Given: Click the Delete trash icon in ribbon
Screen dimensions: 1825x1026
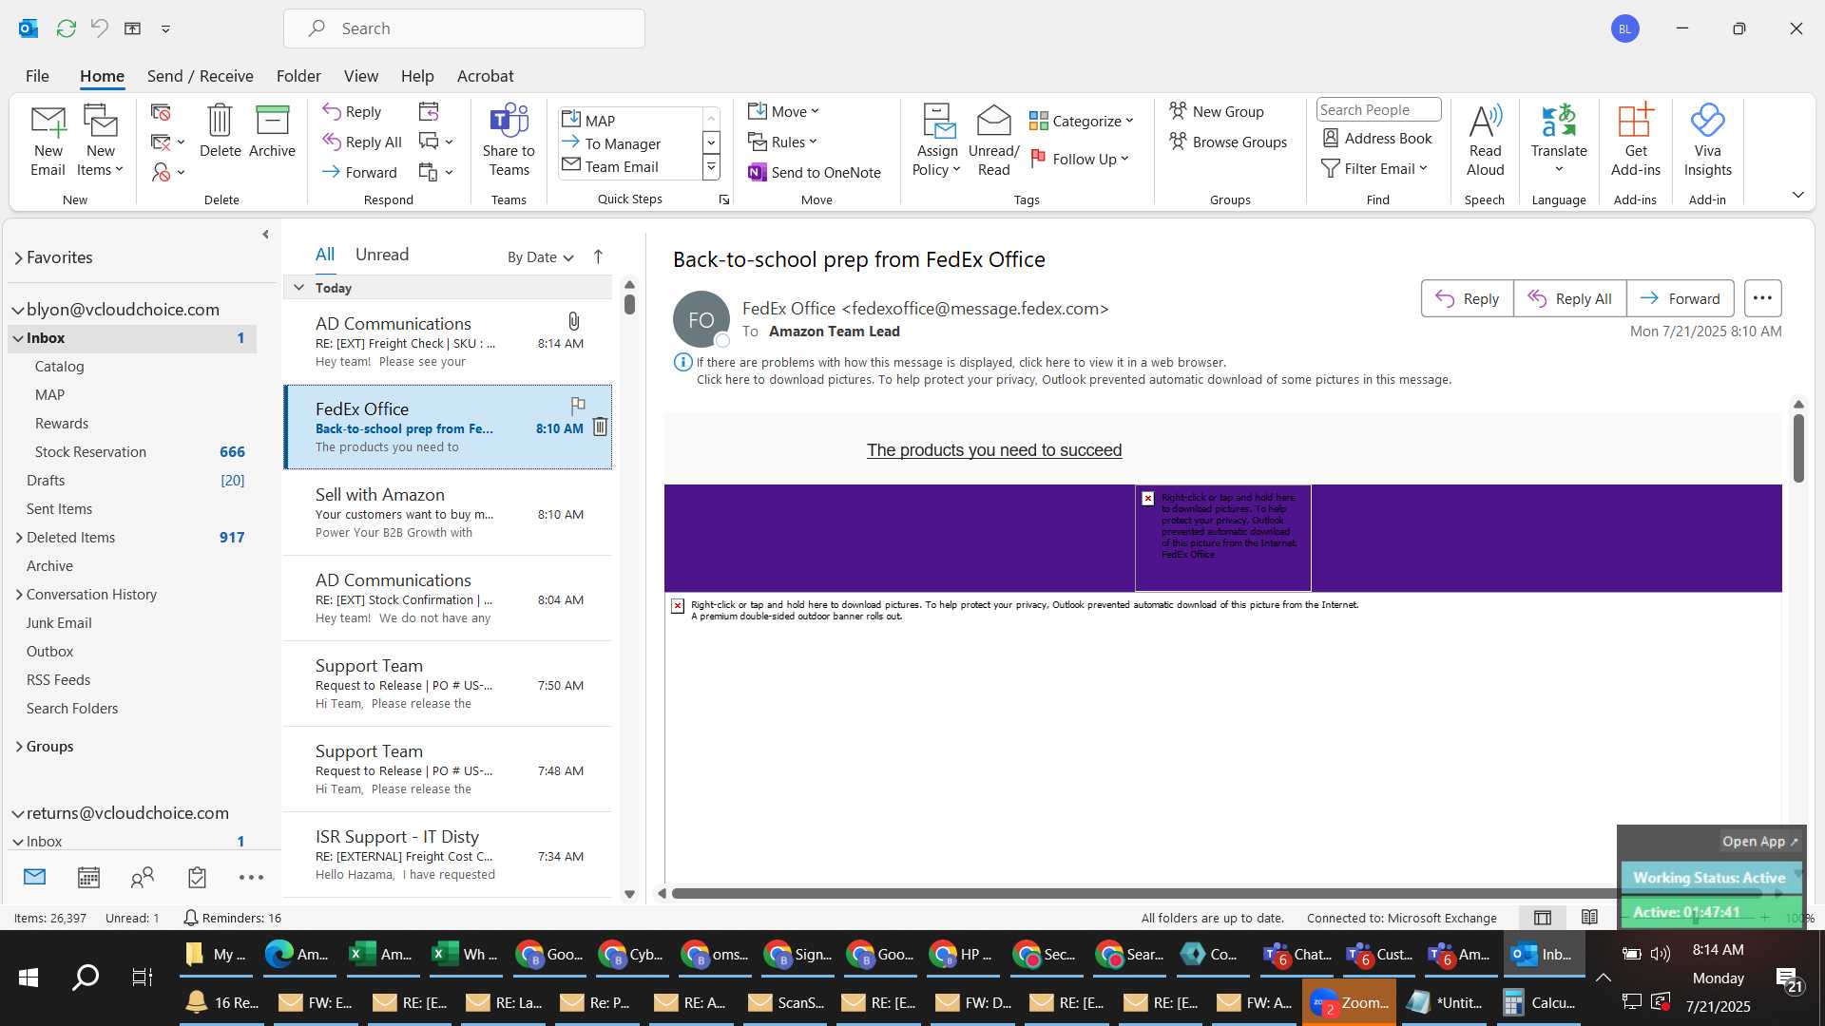Looking at the screenshot, I should click(220, 122).
